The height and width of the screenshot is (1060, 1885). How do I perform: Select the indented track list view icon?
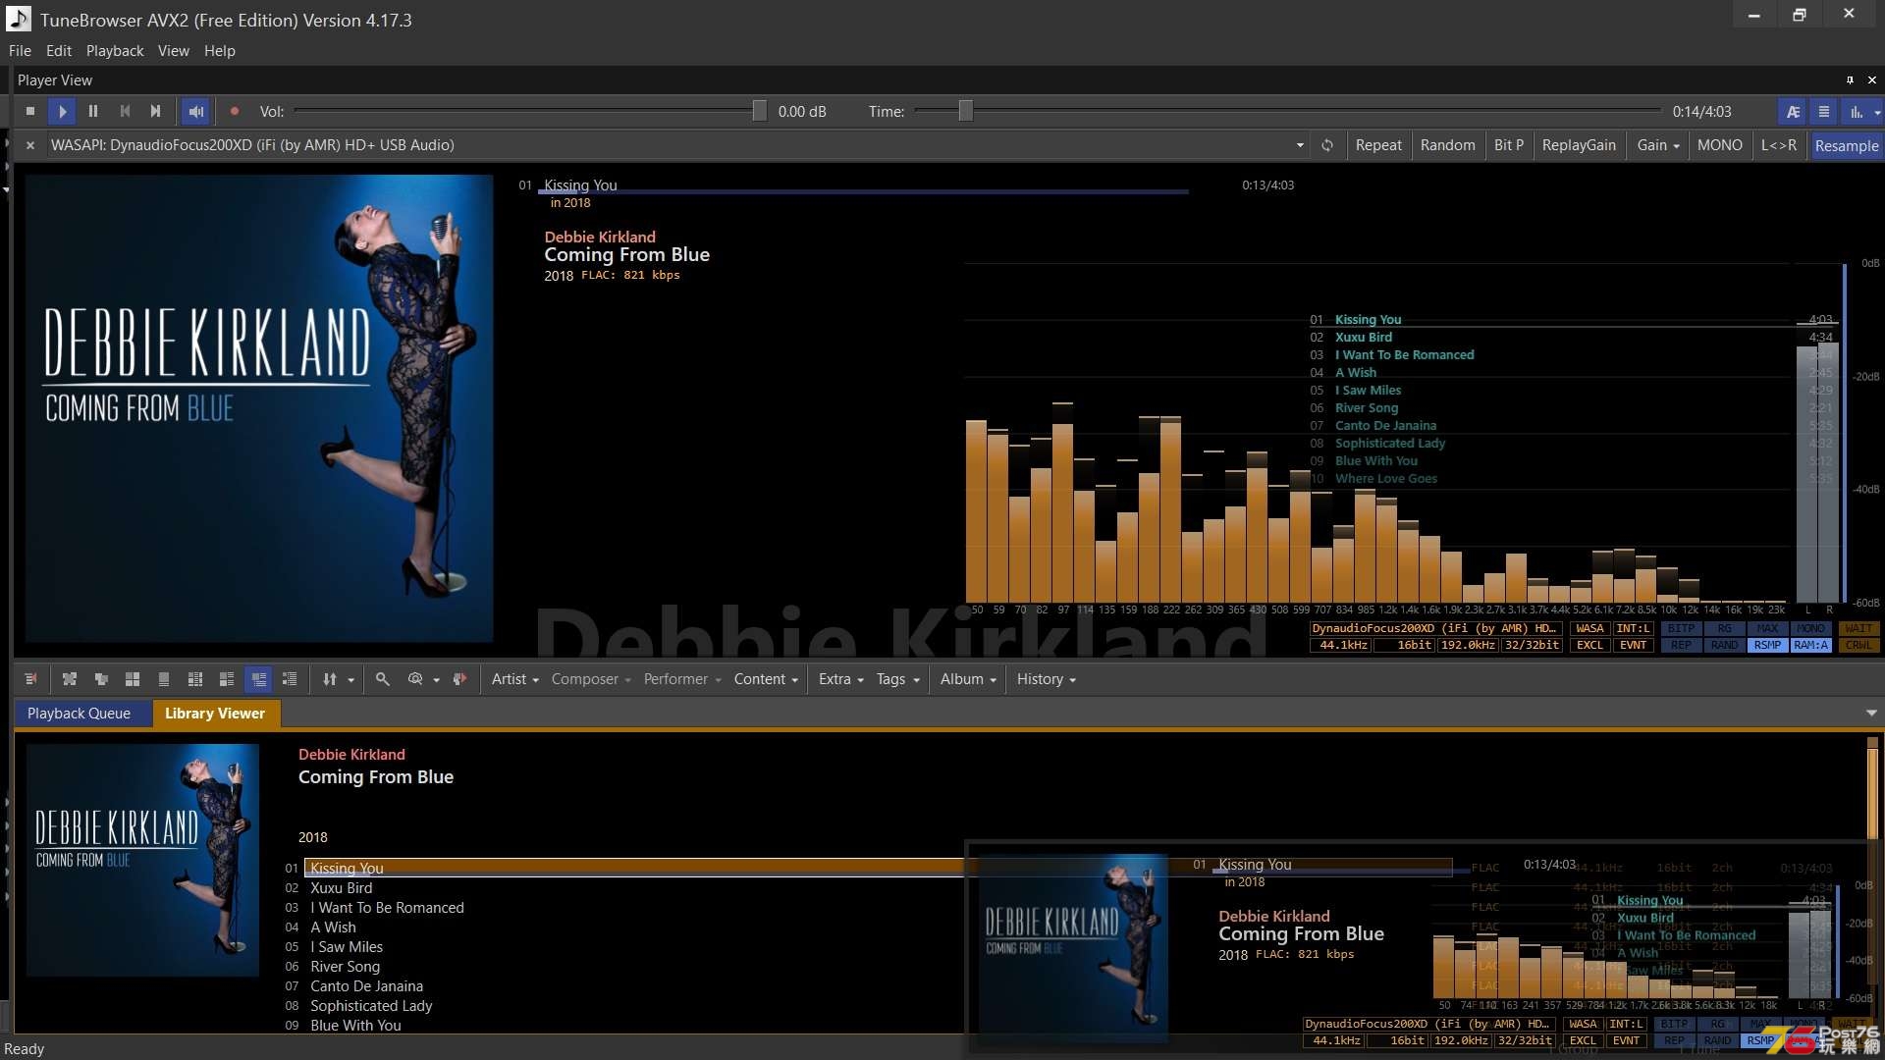point(290,679)
